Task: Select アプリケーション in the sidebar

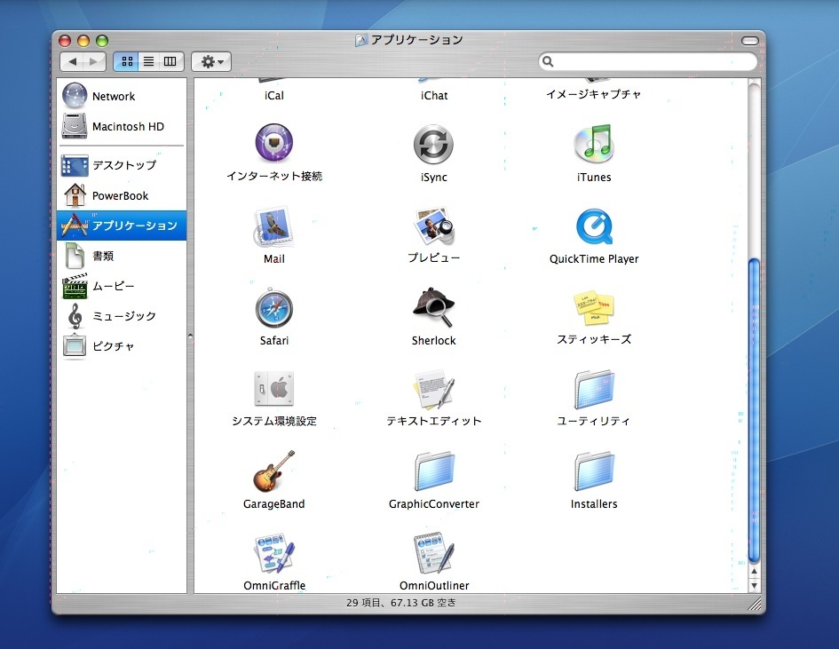Action: pos(122,226)
